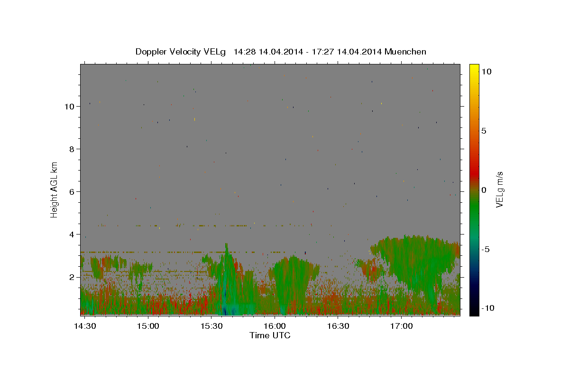Screen dimensions: 569x379
Task: Click the 16:30 time tick label
Action: [338, 326]
